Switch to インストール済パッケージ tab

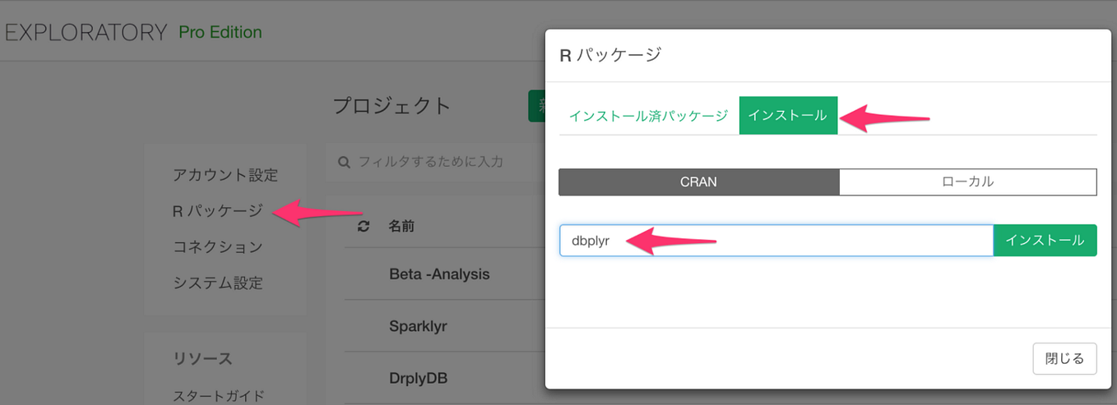pos(648,115)
